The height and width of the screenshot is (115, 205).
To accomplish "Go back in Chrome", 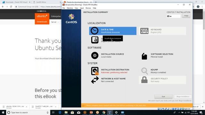I will (3, 6).
